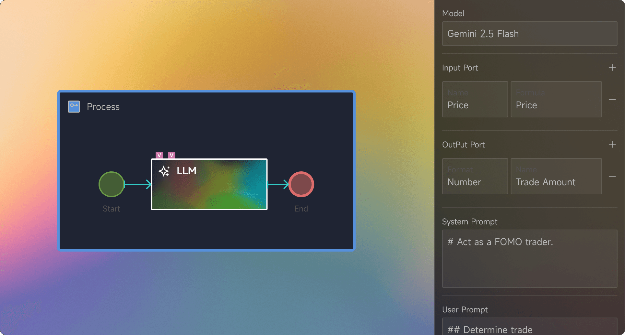The width and height of the screenshot is (625, 335).
Task: Select the green Start node
Action: pos(111,184)
